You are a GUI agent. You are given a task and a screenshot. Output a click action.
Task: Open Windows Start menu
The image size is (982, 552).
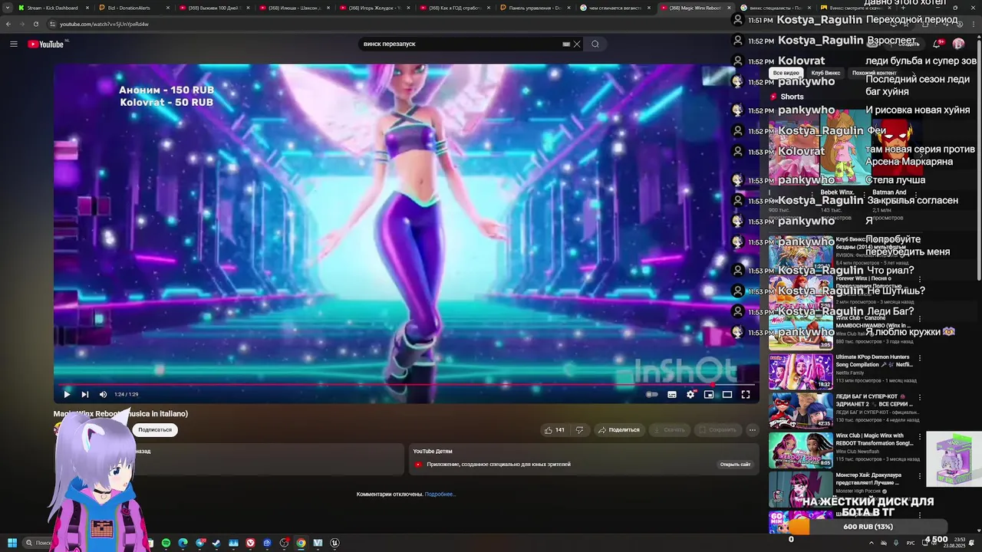point(12,543)
